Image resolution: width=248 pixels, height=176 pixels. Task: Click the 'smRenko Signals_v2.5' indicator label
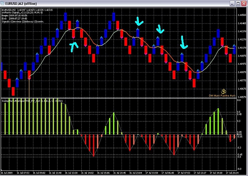[22, 13]
